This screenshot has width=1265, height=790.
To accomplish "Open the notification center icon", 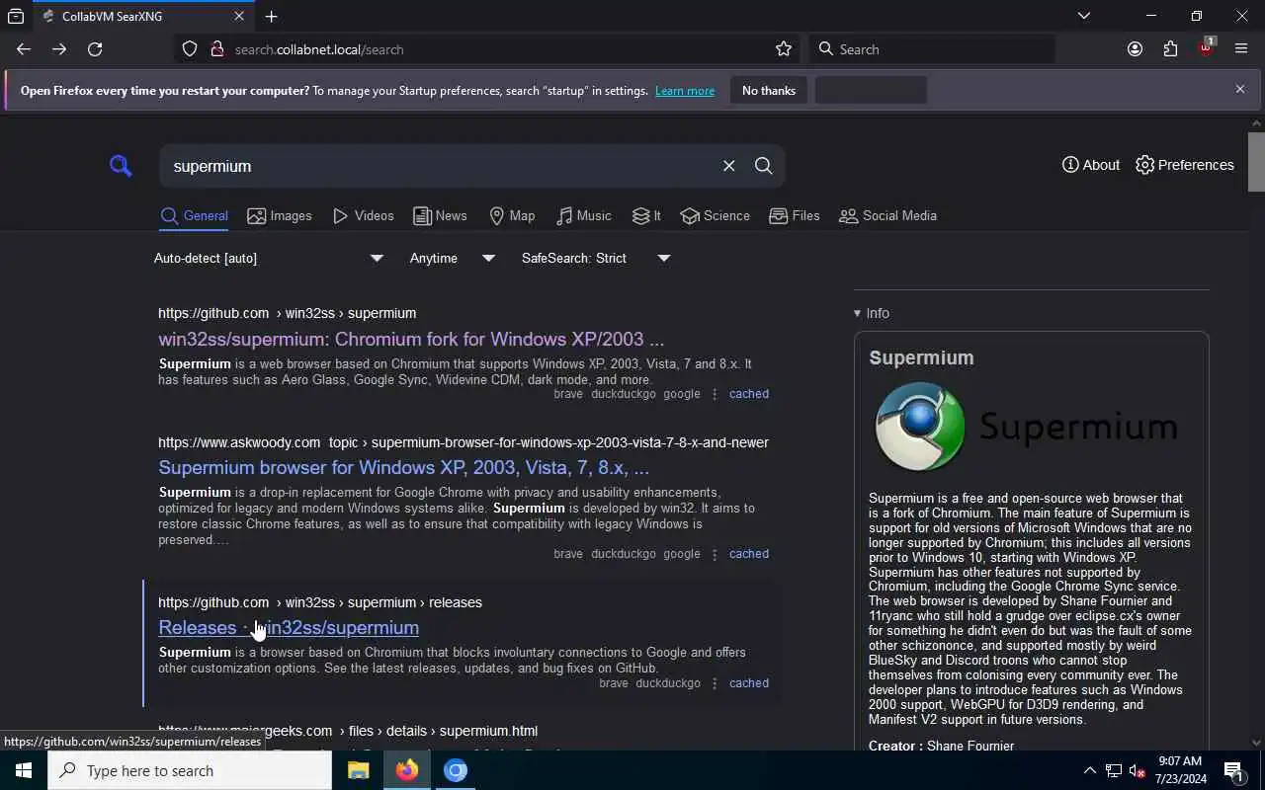I will [1233, 770].
